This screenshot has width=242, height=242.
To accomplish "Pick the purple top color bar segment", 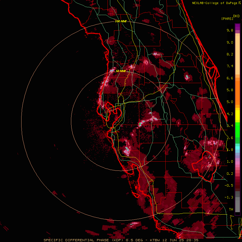I will tap(237, 27).
